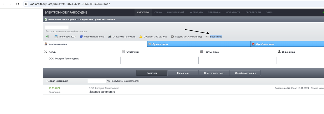The image size is (324, 114).
Task: Click the plus icon for Подать документы
Action: (x=172, y=37)
